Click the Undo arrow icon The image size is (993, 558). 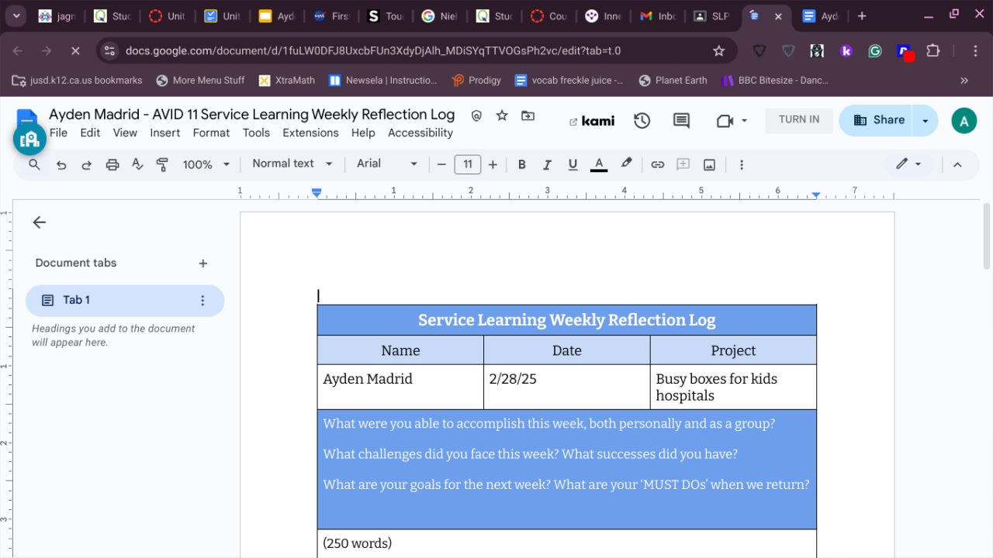(x=61, y=164)
